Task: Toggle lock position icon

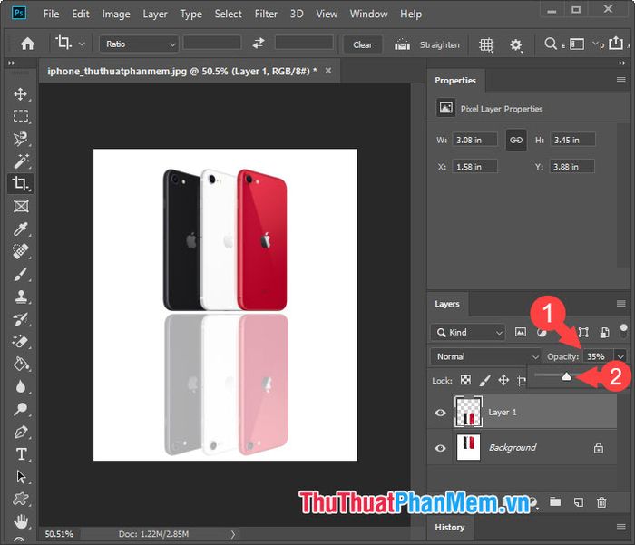Action: tap(503, 380)
